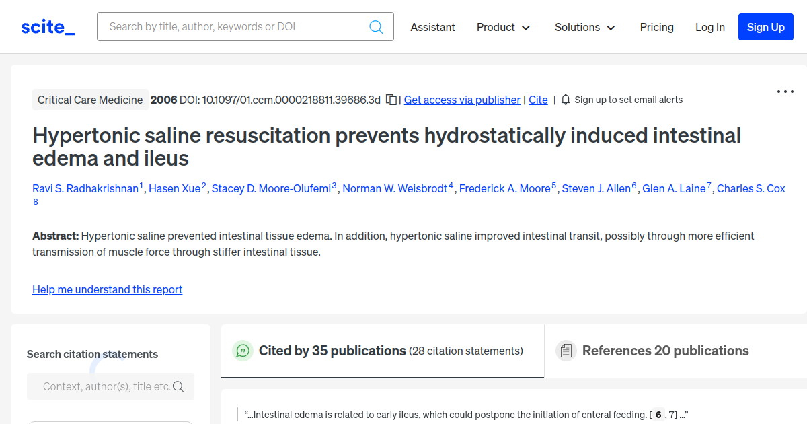Open the Assistant page

pyautogui.click(x=432, y=27)
